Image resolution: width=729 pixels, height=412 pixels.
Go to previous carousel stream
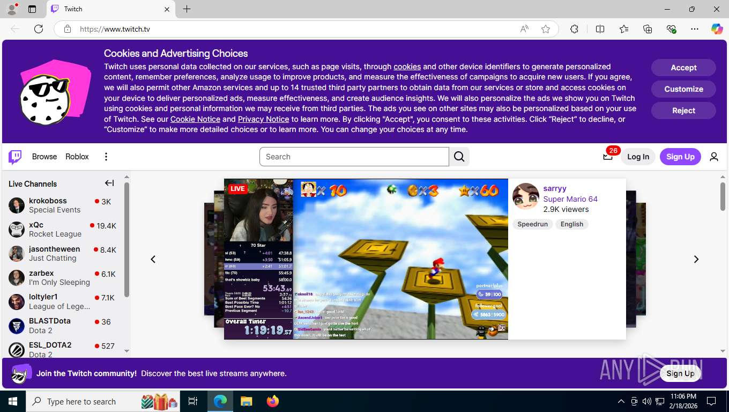153,259
